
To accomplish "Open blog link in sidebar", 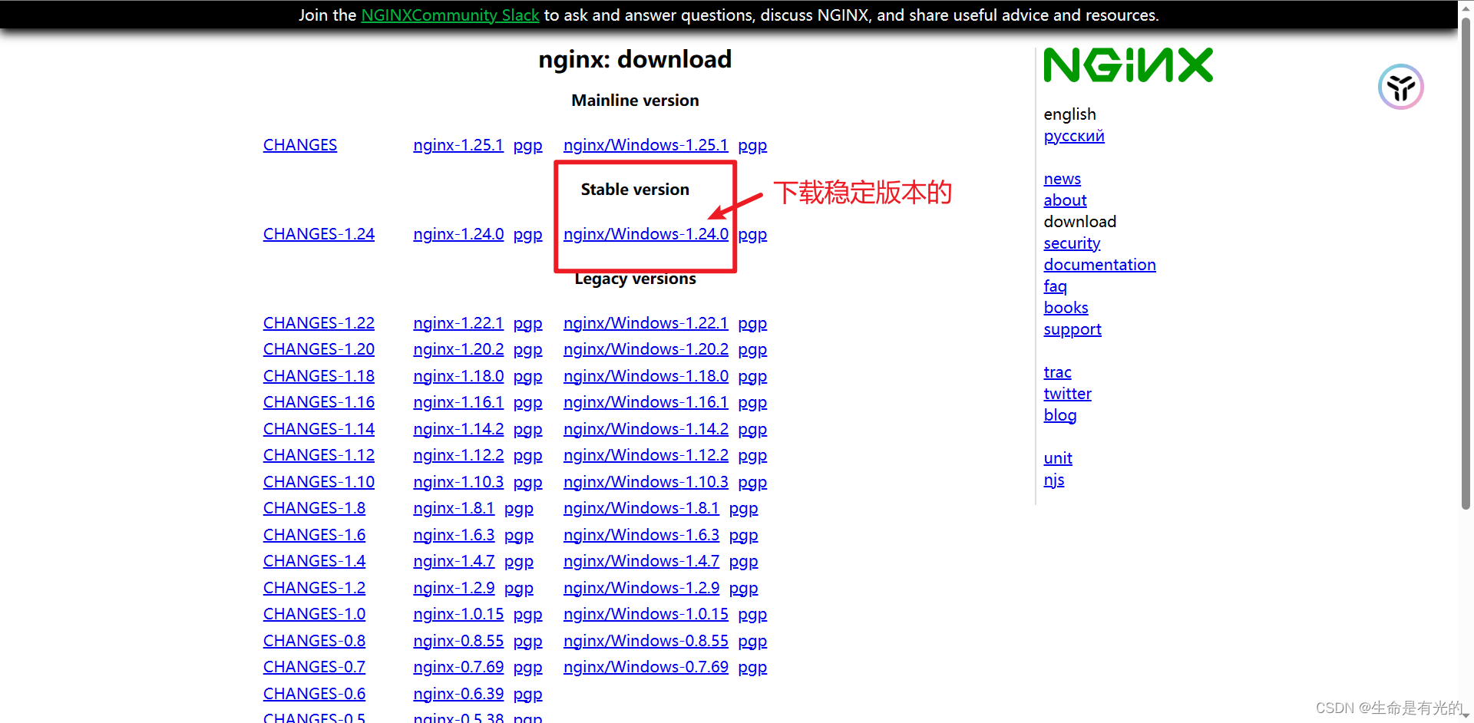I will point(1059,415).
